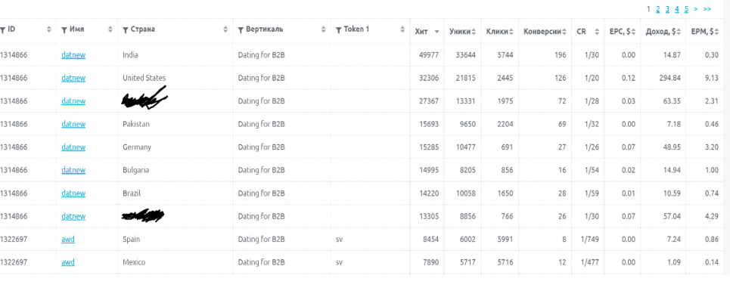Sort by the Клики column arrows
This screenshot has height=291, width=730.
(x=511, y=32)
